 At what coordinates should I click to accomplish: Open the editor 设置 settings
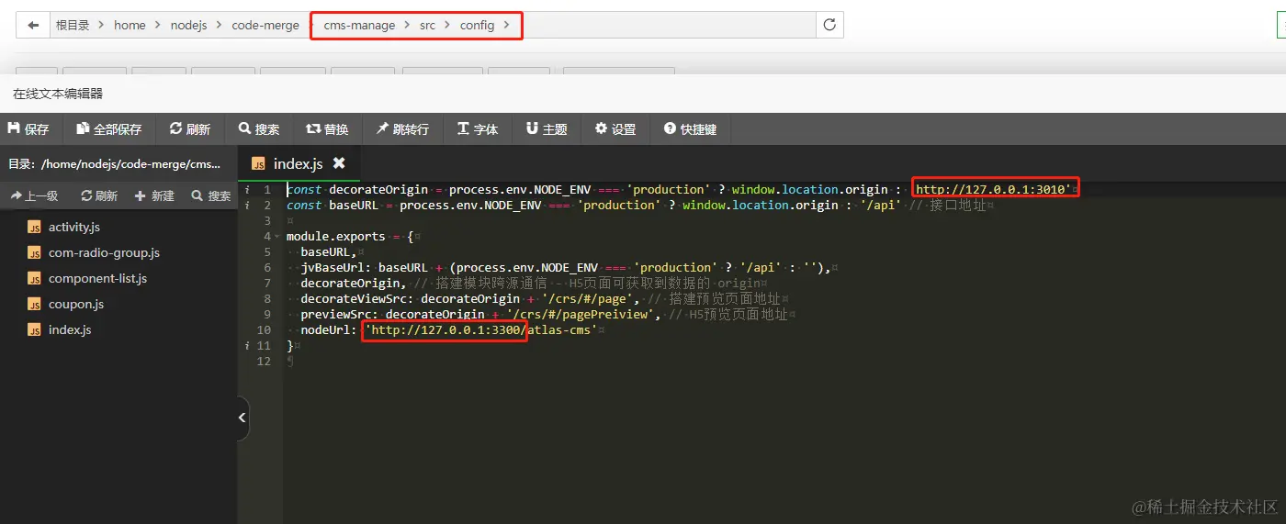615,129
